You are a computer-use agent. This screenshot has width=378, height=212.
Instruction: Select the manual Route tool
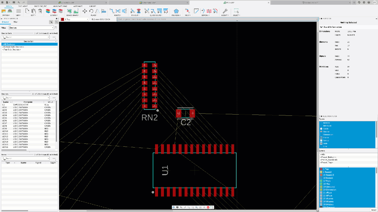[112, 11]
